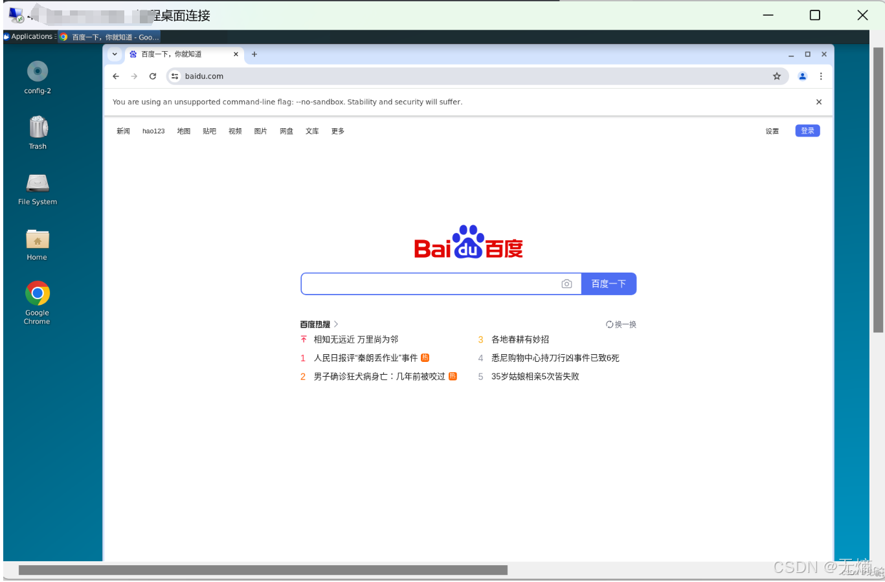
Task: Open 悉尼购物中心持刀行凶 headline
Action: [x=555, y=358]
